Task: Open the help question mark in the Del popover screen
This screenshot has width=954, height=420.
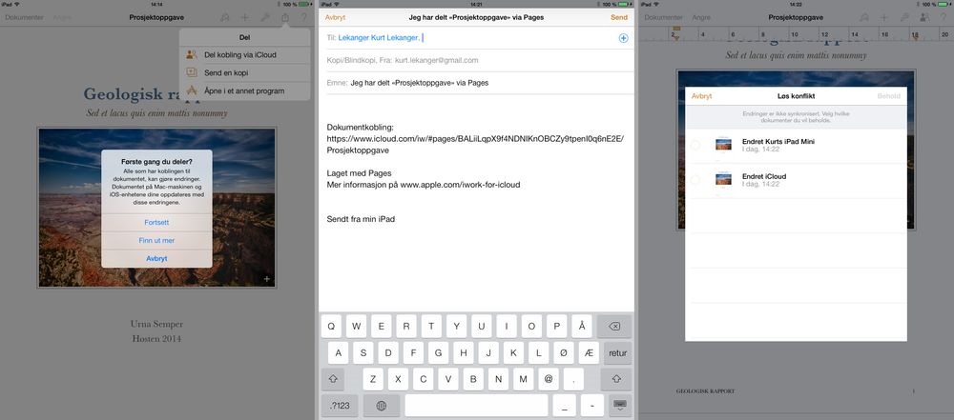Action: (x=304, y=18)
